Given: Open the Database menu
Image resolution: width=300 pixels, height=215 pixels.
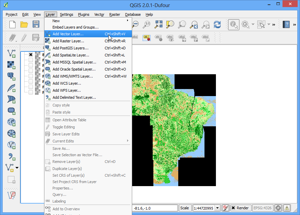Looking at the screenshot, I should click(x=133, y=14).
